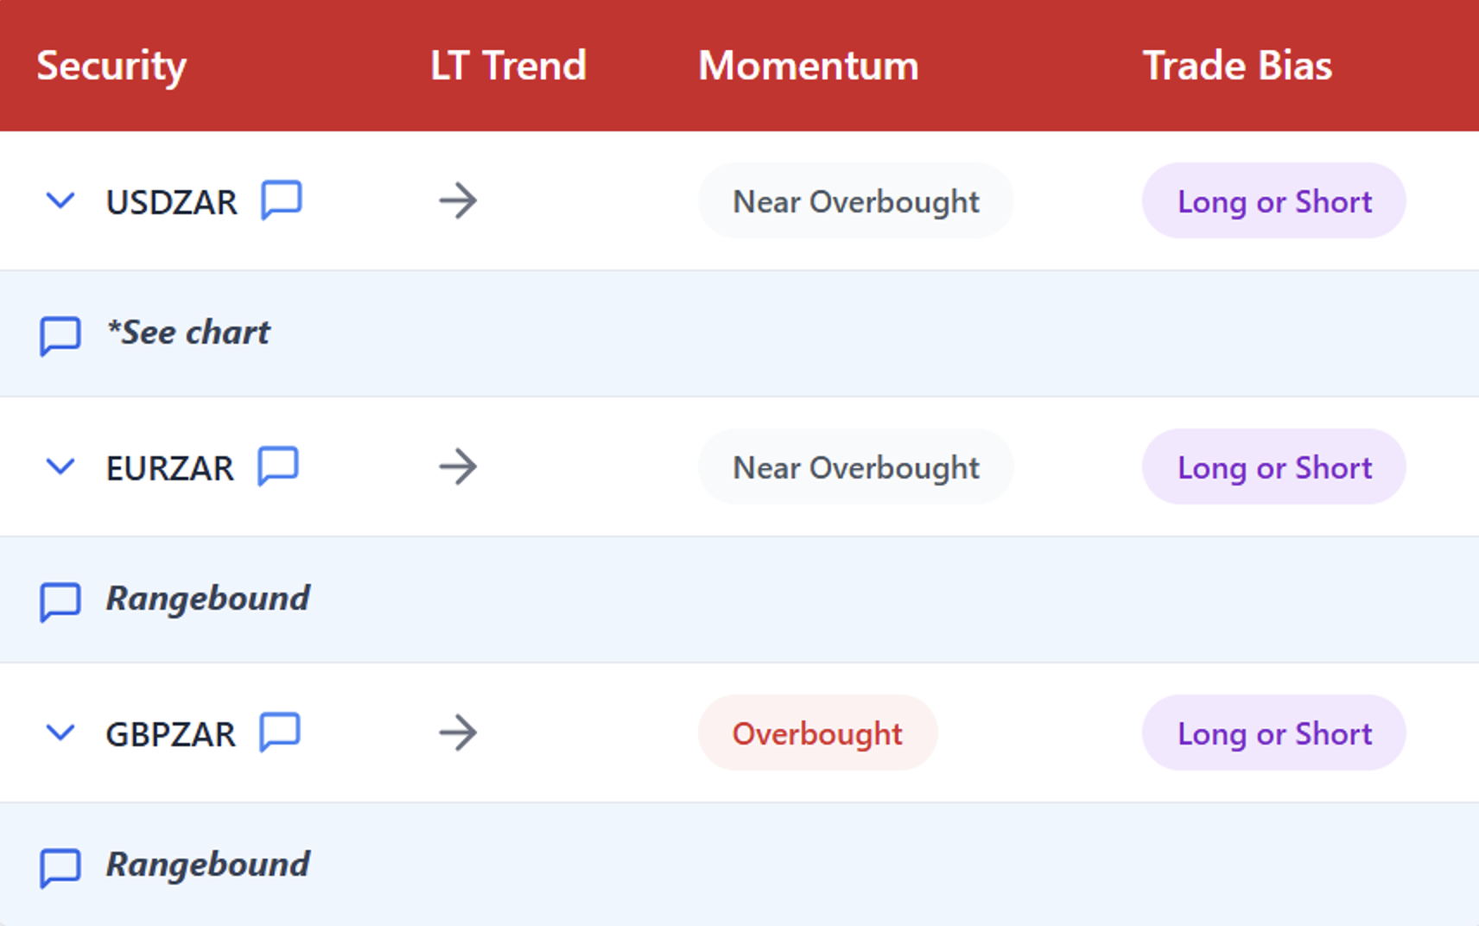
Task: Click the comment icon next to EURZAR
Action: click(278, 466)
